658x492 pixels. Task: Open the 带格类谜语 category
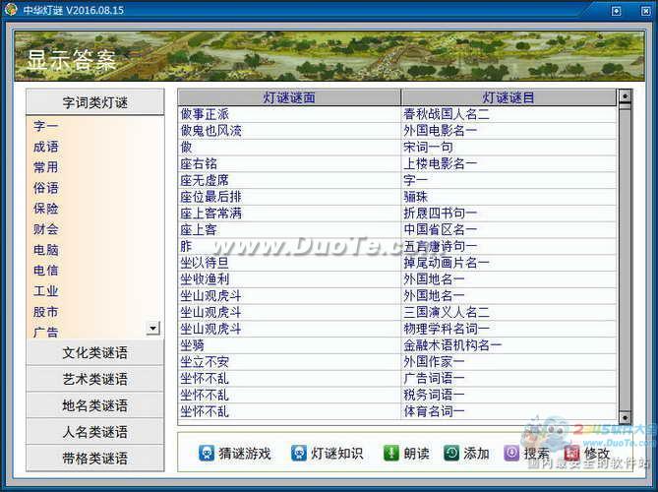pyautogui.click(x=94, y=459)
